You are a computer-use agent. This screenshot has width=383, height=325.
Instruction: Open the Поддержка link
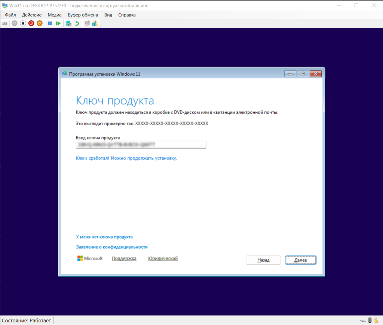tap(124, 258)
